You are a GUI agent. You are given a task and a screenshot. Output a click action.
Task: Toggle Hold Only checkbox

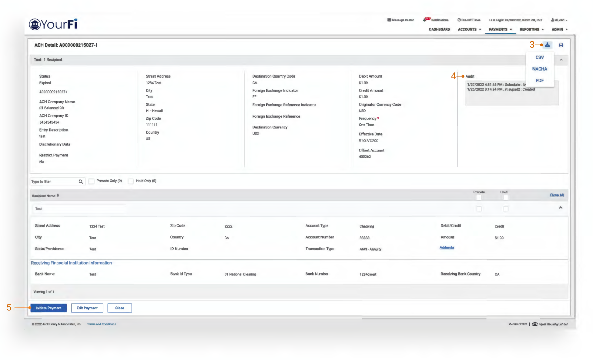(x=131, y=181)
